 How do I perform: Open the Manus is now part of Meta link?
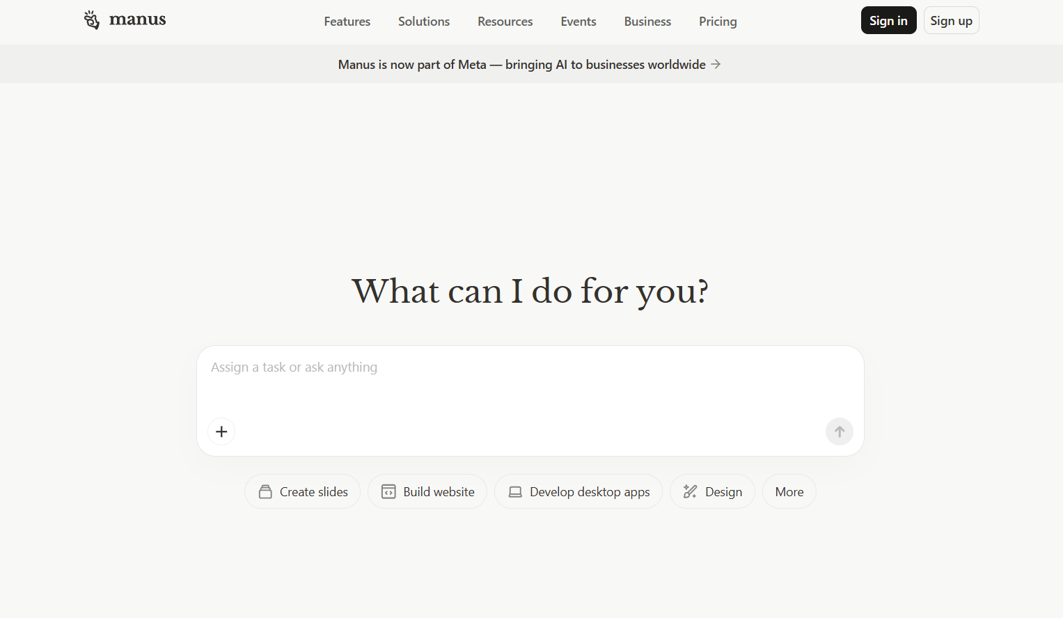521,64
